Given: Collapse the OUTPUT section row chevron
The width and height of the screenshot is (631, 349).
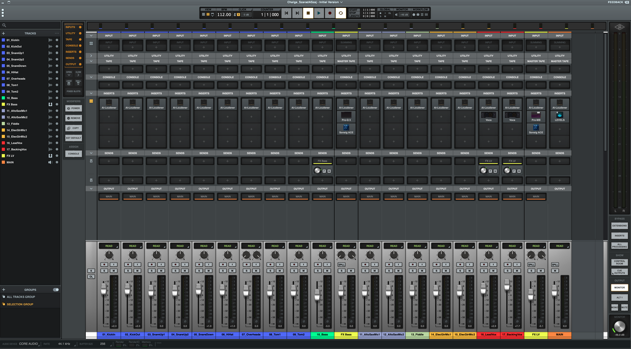Looking at the screenshot, I should point(91,189).
